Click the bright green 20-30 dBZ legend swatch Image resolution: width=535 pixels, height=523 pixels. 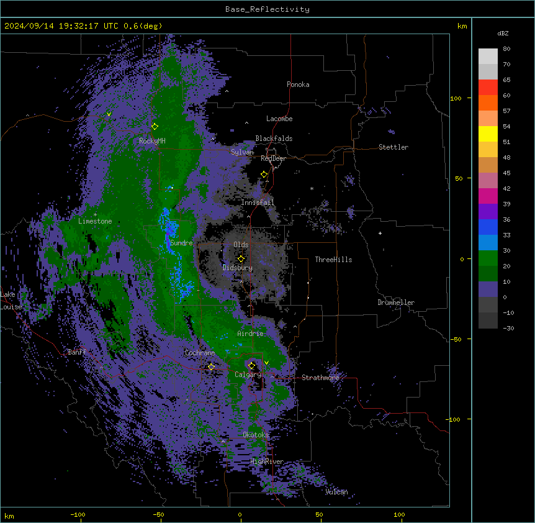[x=488, y=258]
